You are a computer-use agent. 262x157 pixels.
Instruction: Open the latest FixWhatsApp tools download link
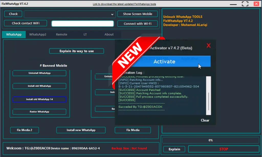click(124, 4)
